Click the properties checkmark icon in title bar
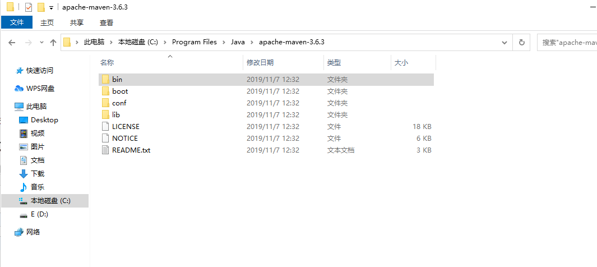The height and width of the screenshot is (267, 597). (x=29, y=7)
